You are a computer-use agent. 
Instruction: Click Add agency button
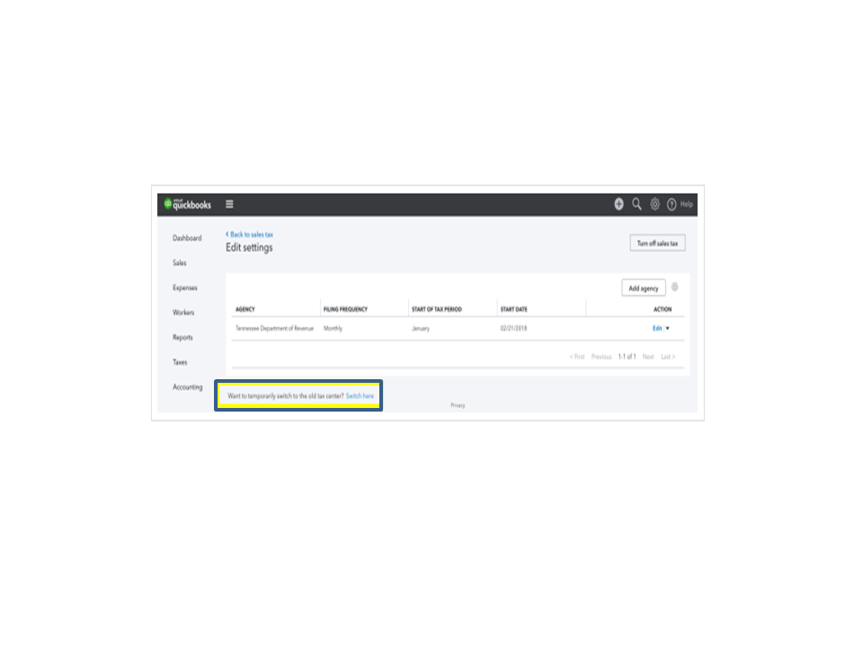[x=644, y=288]
